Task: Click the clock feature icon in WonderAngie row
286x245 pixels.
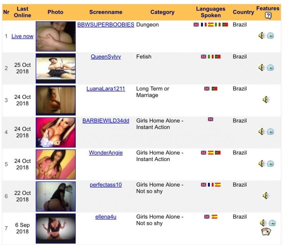Action: click(x=270, y=164)
